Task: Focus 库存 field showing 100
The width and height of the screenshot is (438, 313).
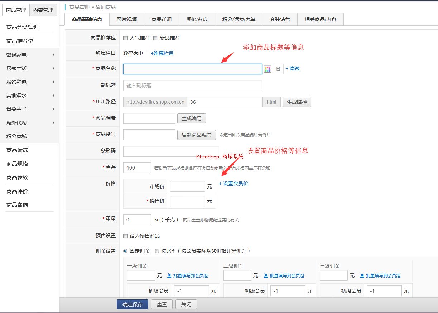Action: pos(137,168)
